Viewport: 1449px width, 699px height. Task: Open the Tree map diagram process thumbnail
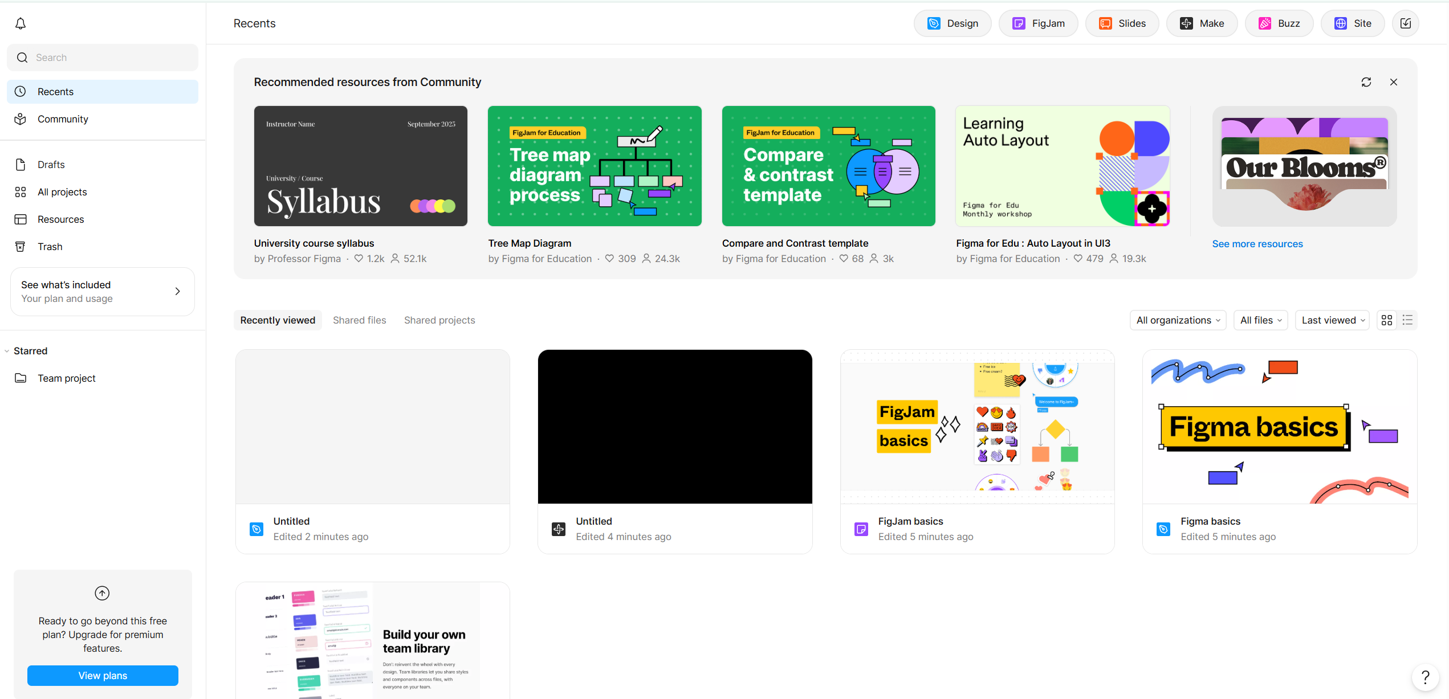click(x=595, y=166)
